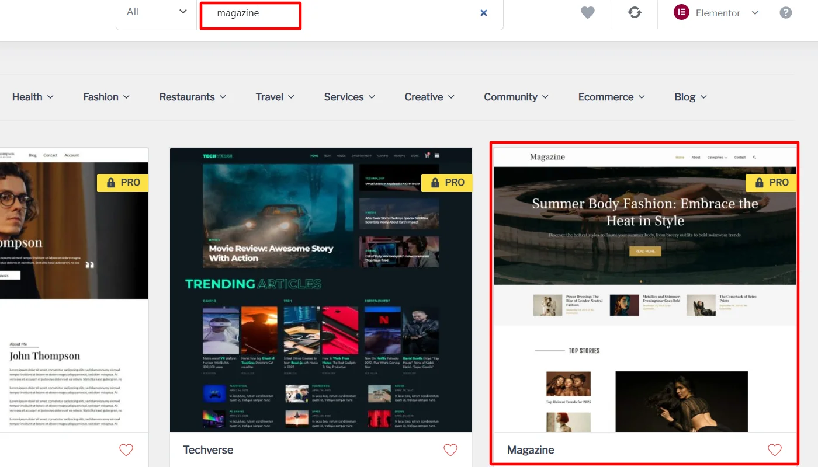Click the Techverse template title
The image size is (818, 467).
tap(208, 450)
